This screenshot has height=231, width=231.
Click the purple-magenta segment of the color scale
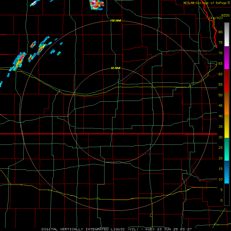coord(227,57)
